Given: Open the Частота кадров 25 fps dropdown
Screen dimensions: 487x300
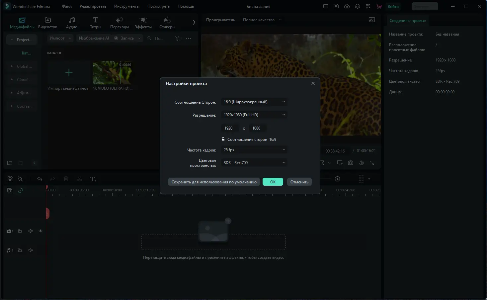Looking at the screenshot, I should tap(254, 150).
